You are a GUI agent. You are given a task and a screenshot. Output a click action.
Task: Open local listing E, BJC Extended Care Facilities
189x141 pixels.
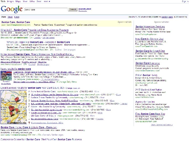tap(61, 104)
